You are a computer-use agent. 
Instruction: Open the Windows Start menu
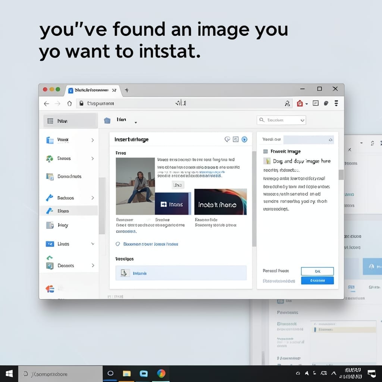(x=9, y=374)
